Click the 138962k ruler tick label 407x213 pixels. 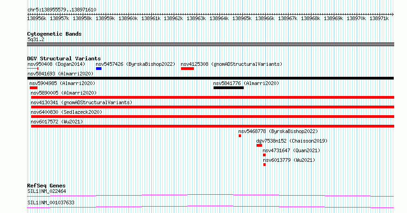173,18
